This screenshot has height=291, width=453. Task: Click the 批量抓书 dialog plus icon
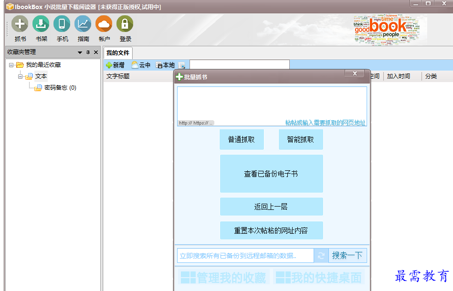click(x=179, y=77)
